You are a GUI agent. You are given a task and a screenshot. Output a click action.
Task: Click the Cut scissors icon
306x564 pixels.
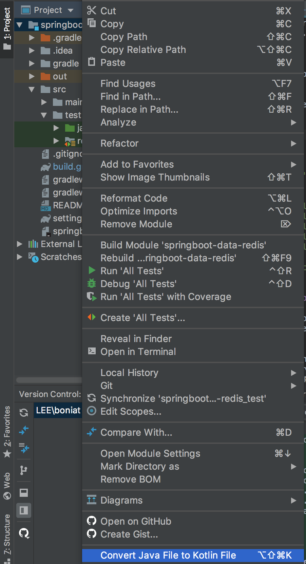click(92, 11)
